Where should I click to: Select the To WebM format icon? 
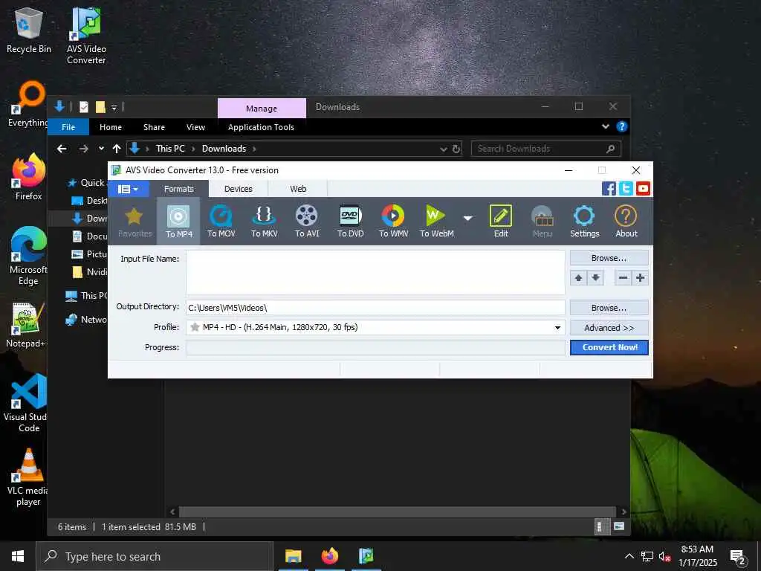pos(437,222)
